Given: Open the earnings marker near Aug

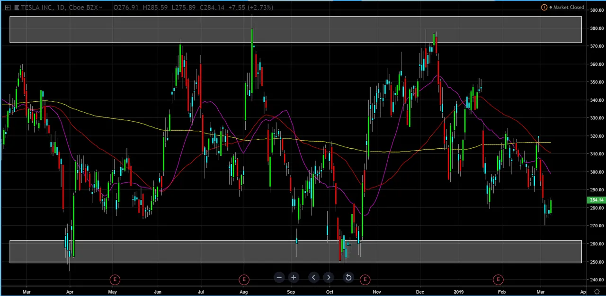Looking at the screenshot, I should click(244, 279).
